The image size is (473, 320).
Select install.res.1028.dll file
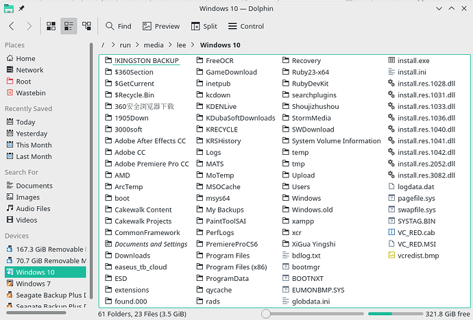point(422,84)
